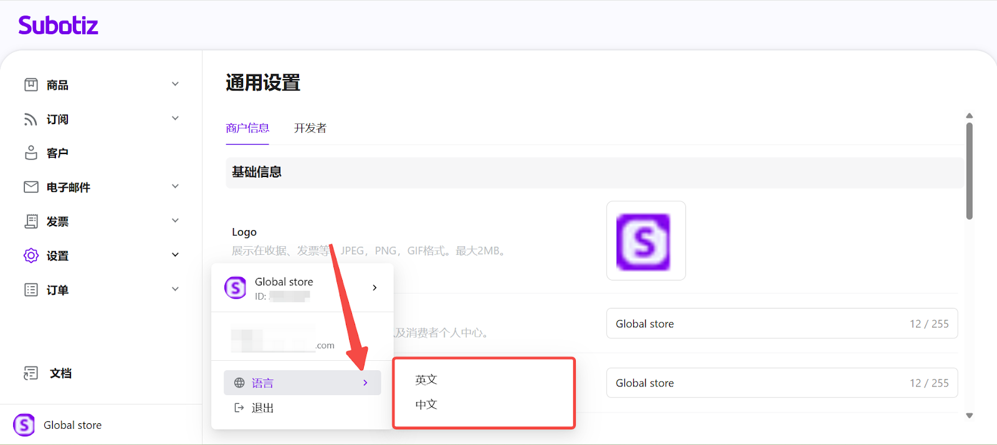This screenshot has width=997, height=445.
Task: Open 客户 via its person icon
Action: [31, 153]
